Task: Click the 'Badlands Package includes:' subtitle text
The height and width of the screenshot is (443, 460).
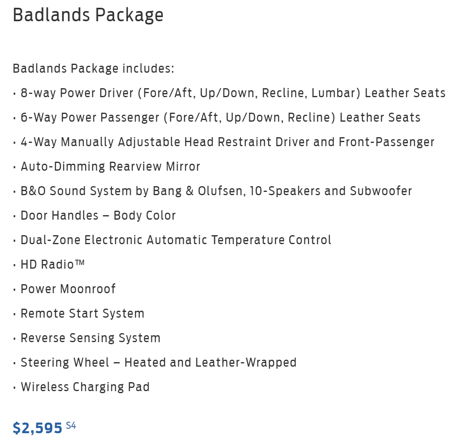Action: coord(93,68)
